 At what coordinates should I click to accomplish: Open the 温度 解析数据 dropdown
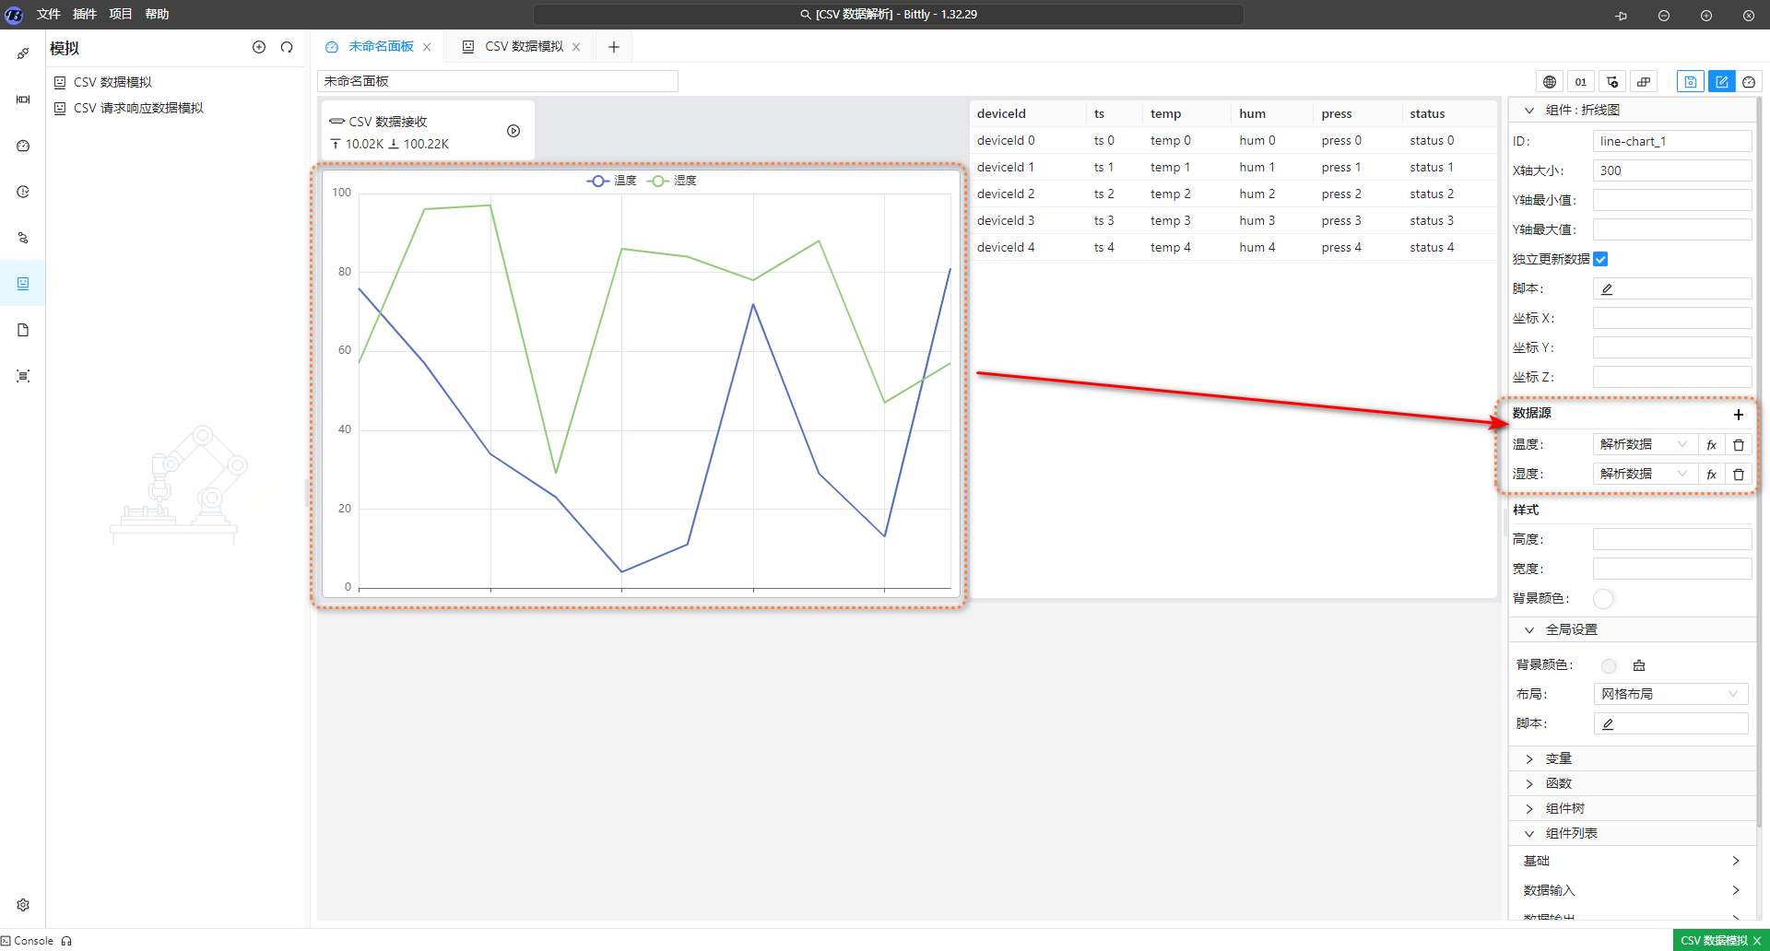[1644, 445]
